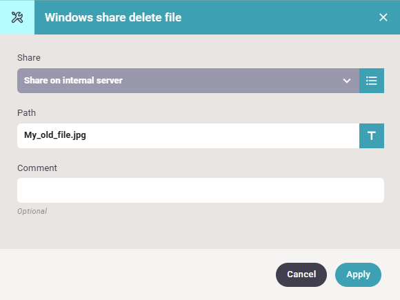
Task: Cancel the delete file dialog
Action: [301, 274]
